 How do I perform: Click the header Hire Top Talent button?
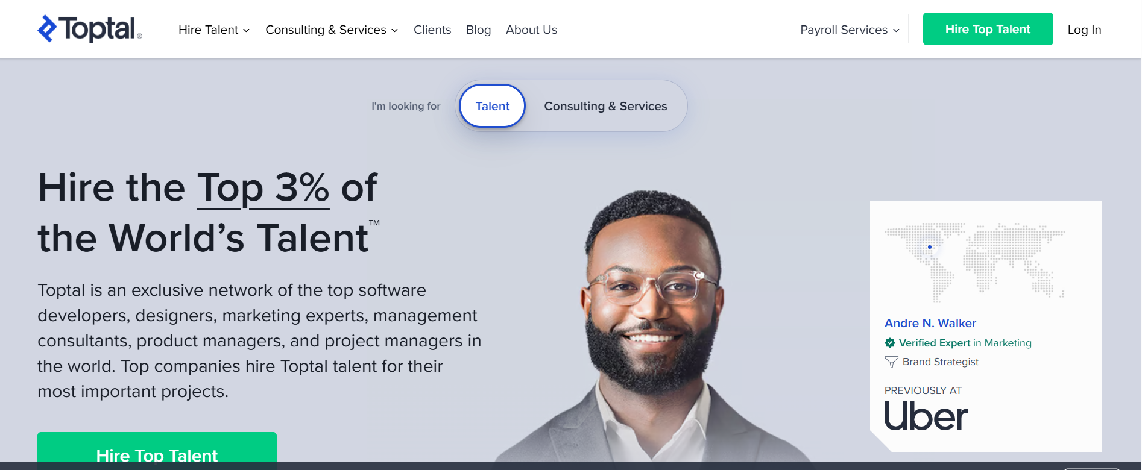(988, 29)
